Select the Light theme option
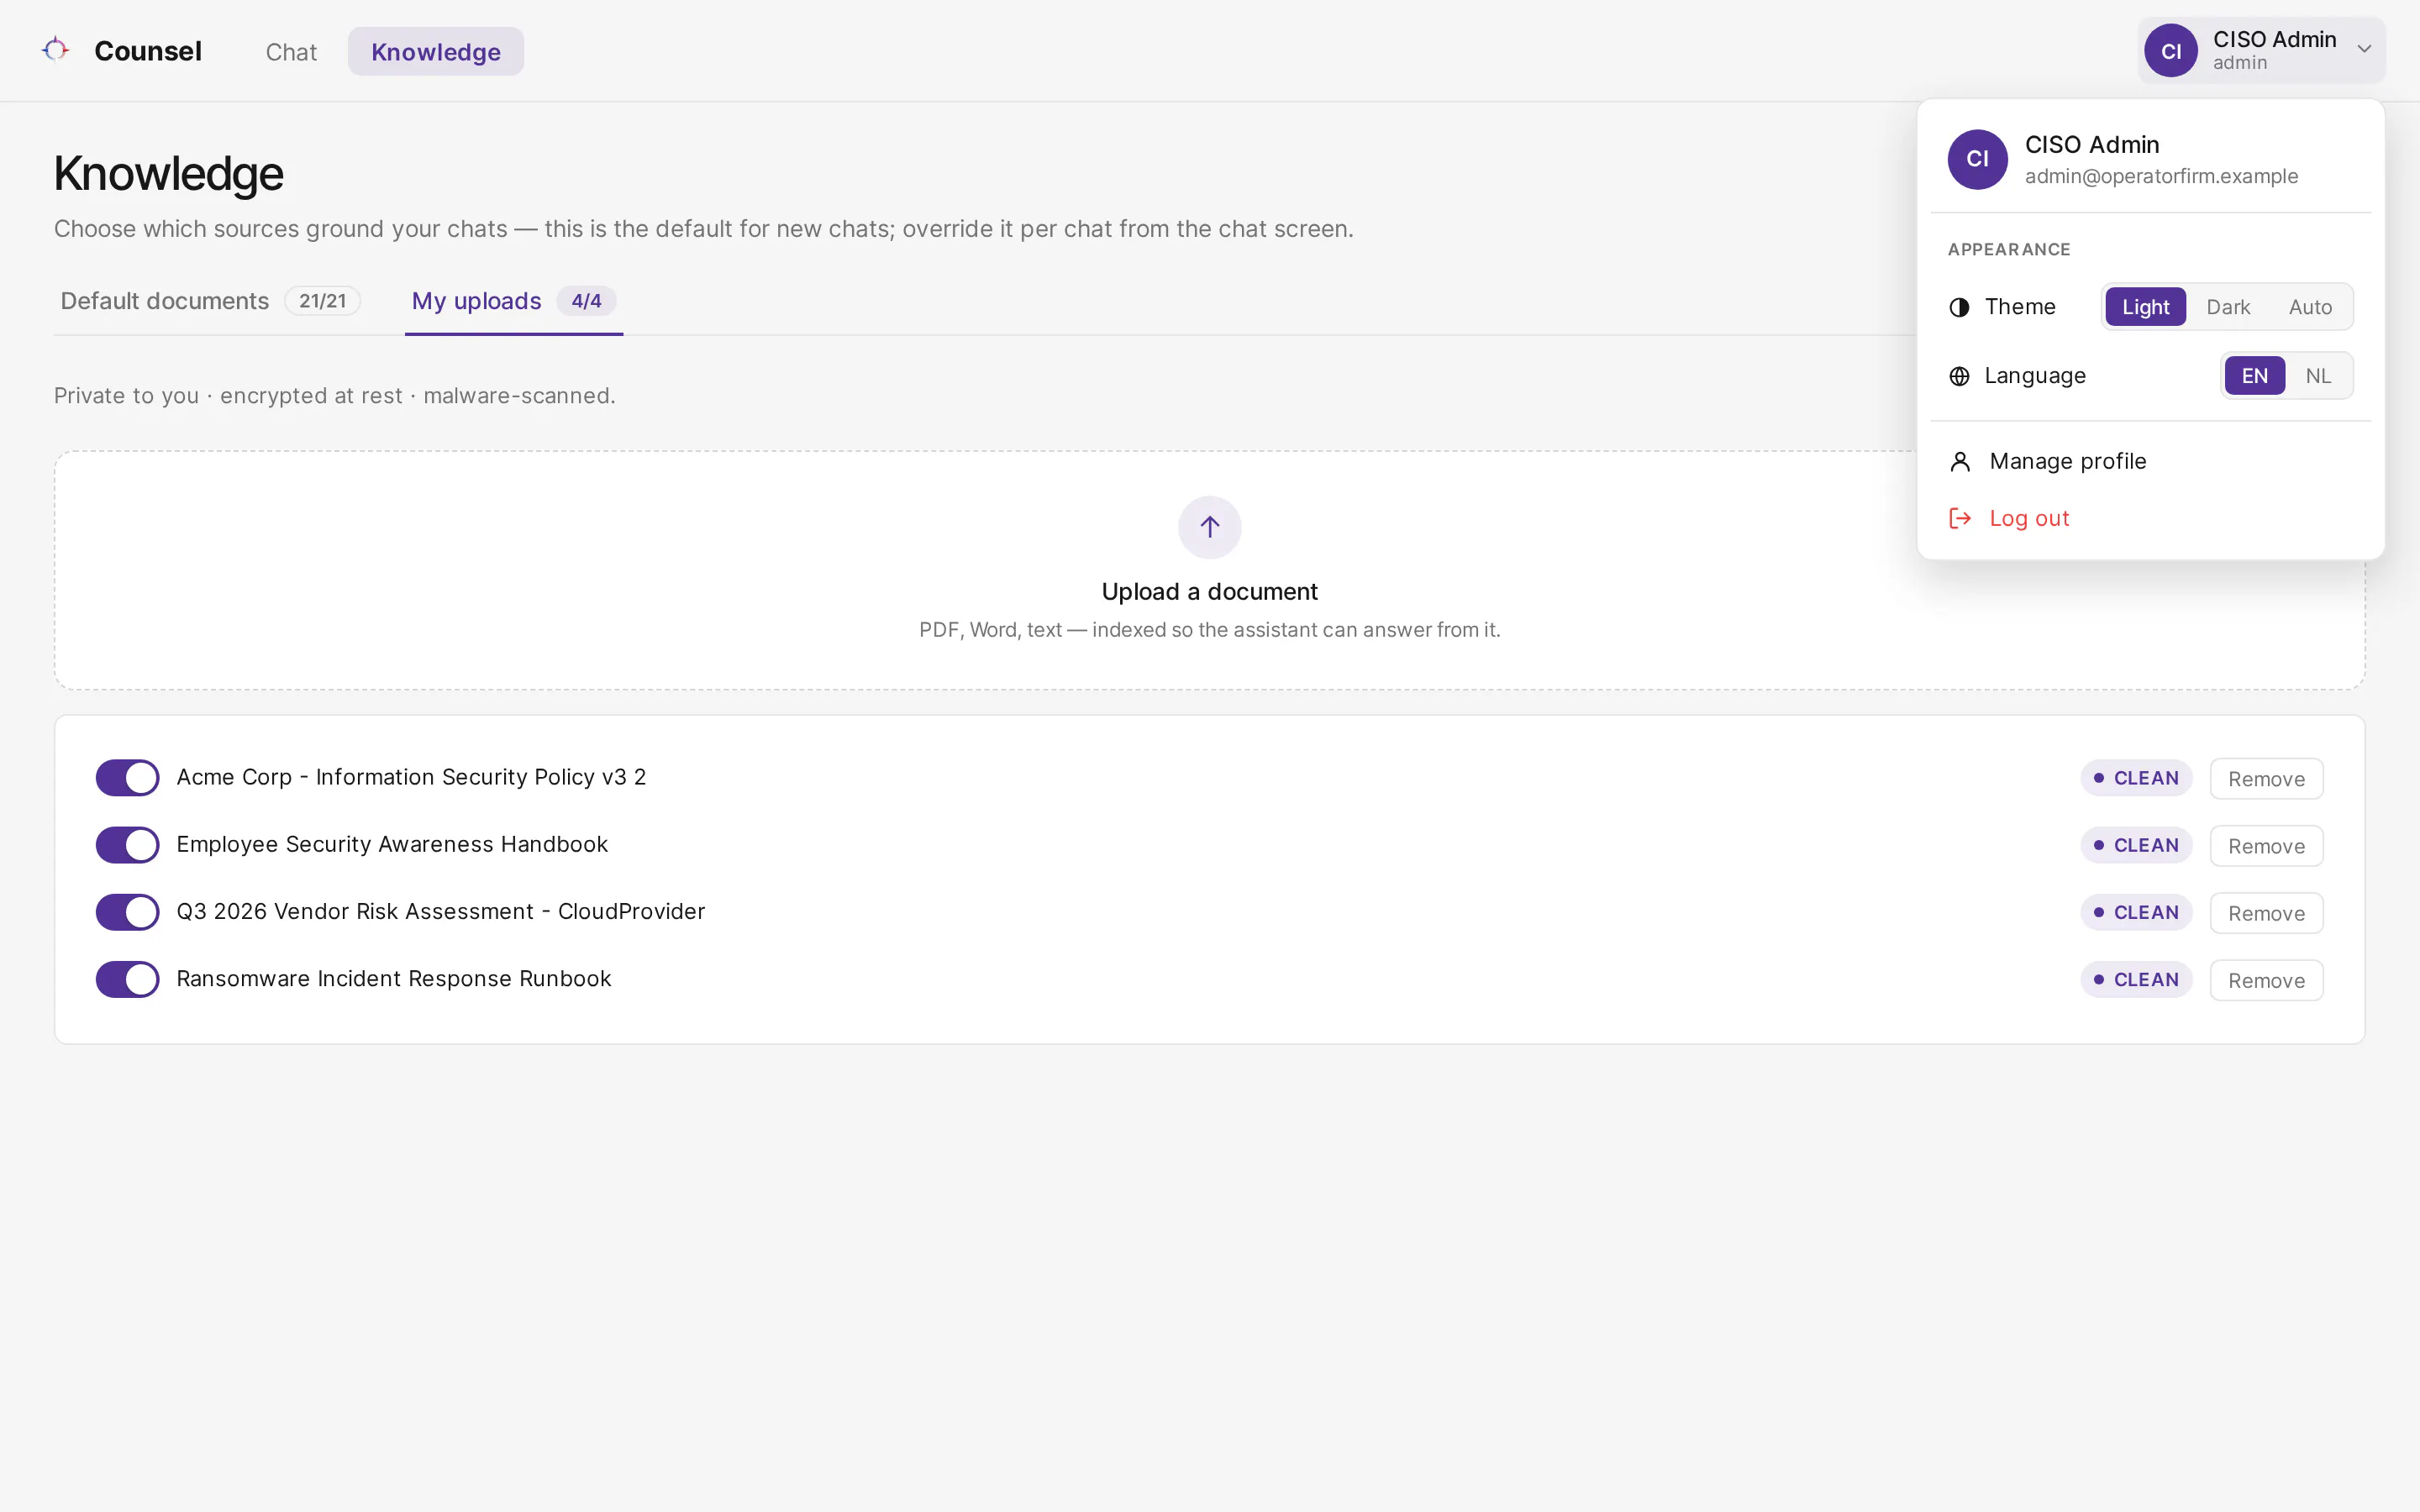Image resolution: width=2420 pixels, height=1512 pixels. tap(2145, 307)
